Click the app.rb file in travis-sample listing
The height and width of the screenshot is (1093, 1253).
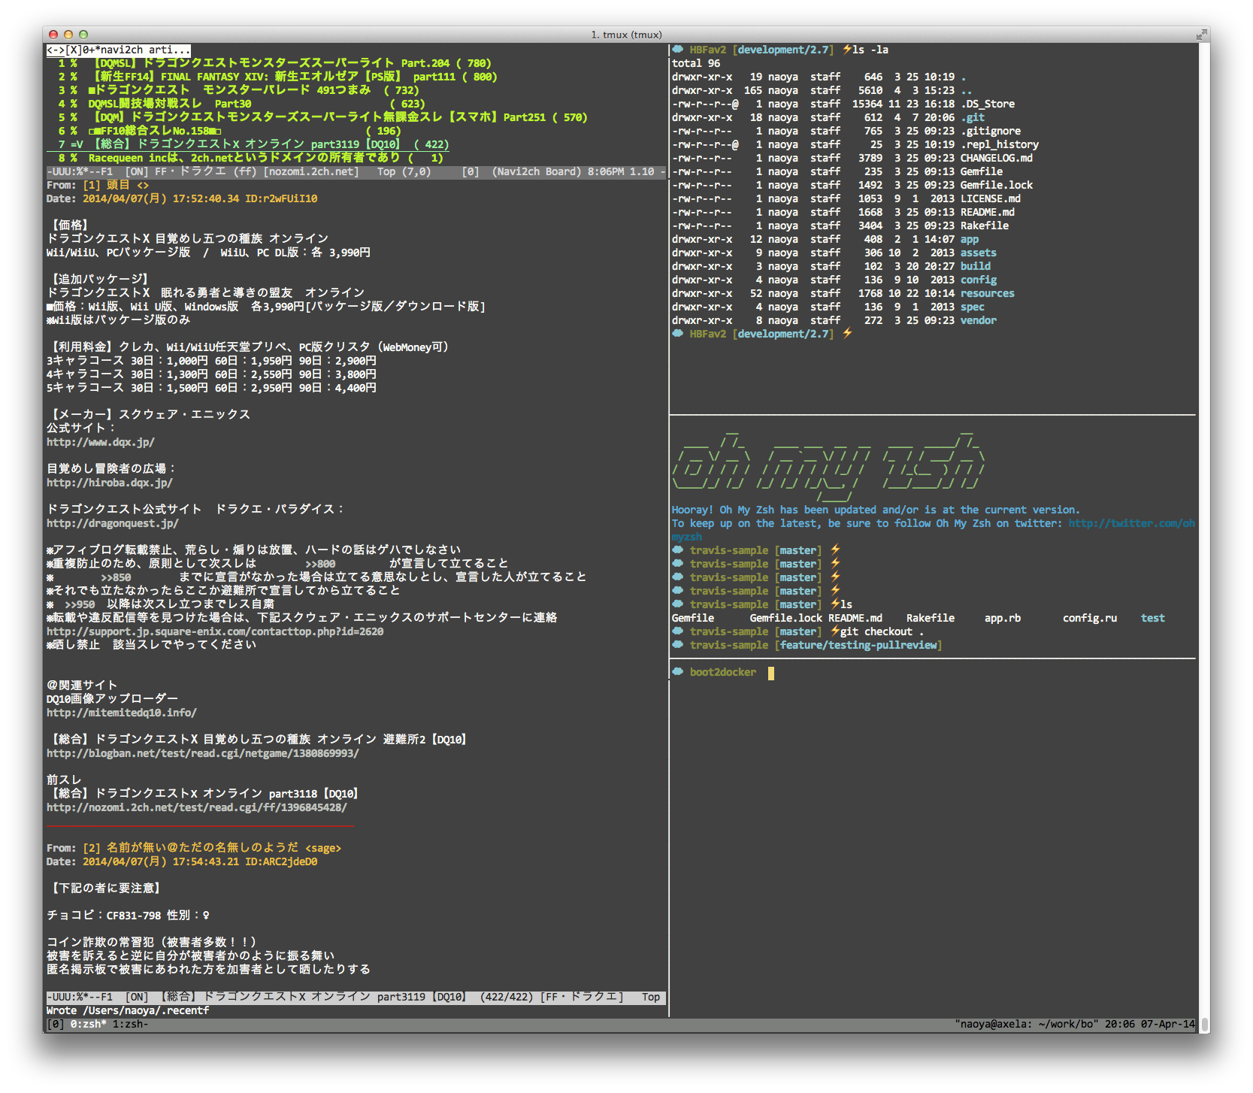1003,618
